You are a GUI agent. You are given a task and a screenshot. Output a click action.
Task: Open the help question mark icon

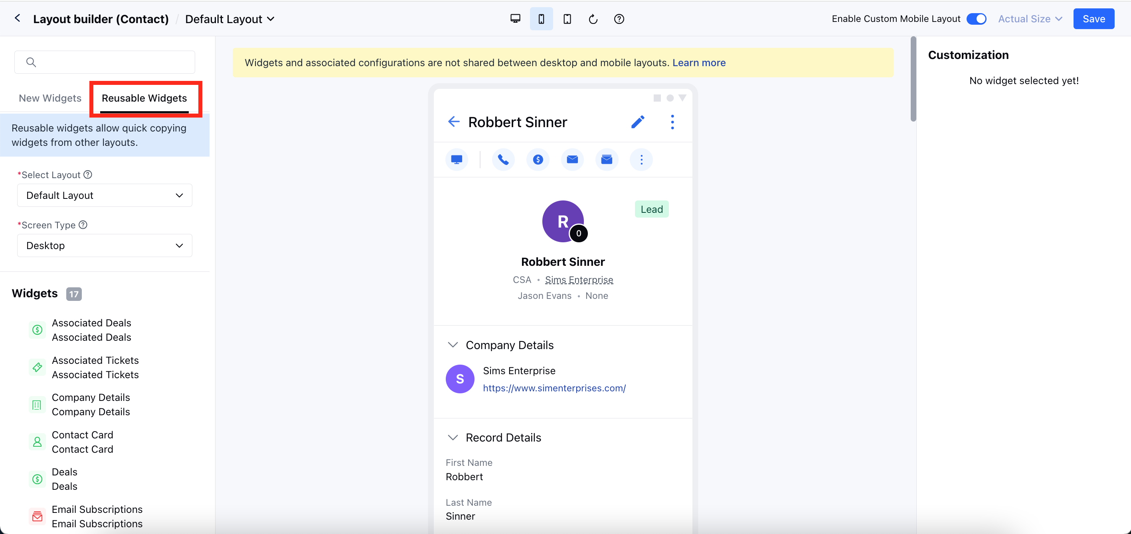coord(619,19)
